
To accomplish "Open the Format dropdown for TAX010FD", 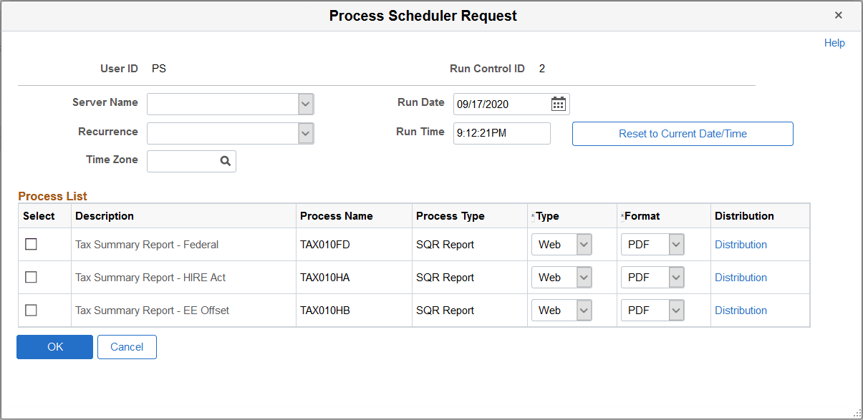I will tap(675, 244).
